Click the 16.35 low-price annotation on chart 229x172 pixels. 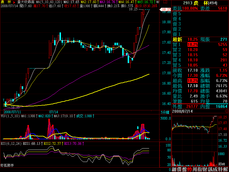(15, 107)
